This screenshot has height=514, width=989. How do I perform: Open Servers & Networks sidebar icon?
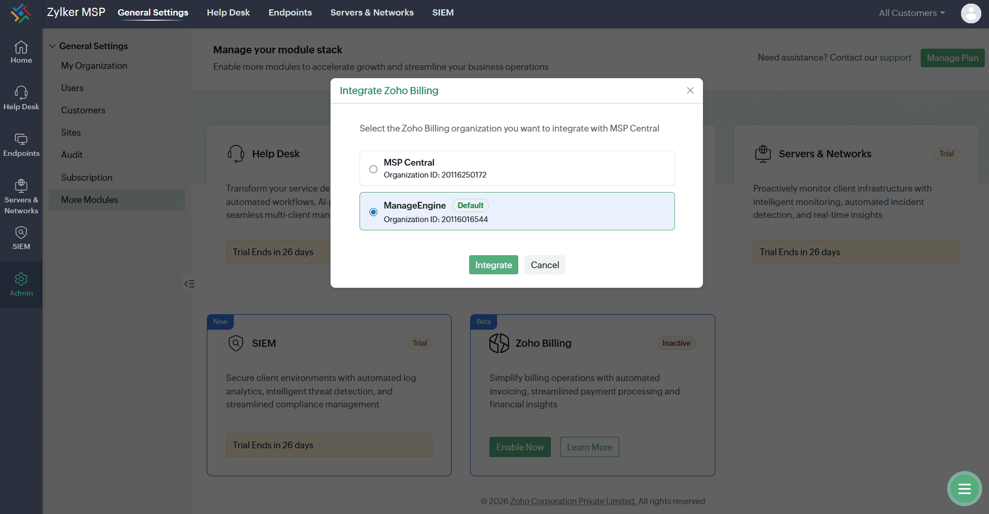(x=21, y=197)
